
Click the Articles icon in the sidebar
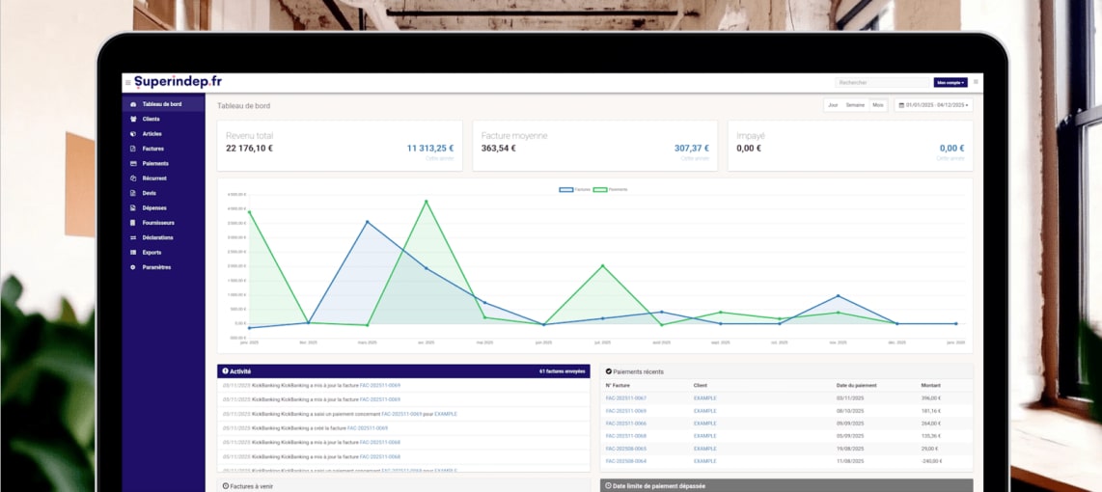point(133,134)
